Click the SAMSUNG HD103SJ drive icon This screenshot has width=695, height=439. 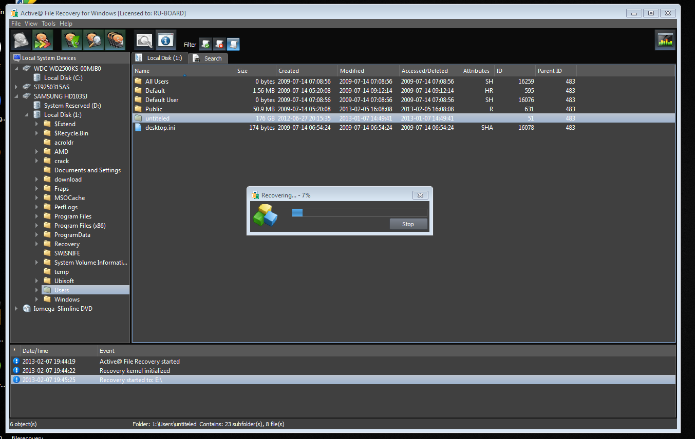[x=27, y=96]
